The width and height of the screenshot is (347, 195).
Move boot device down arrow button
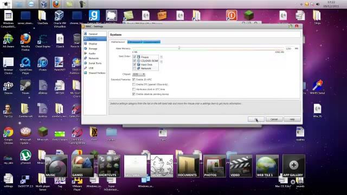coord(162,62)
